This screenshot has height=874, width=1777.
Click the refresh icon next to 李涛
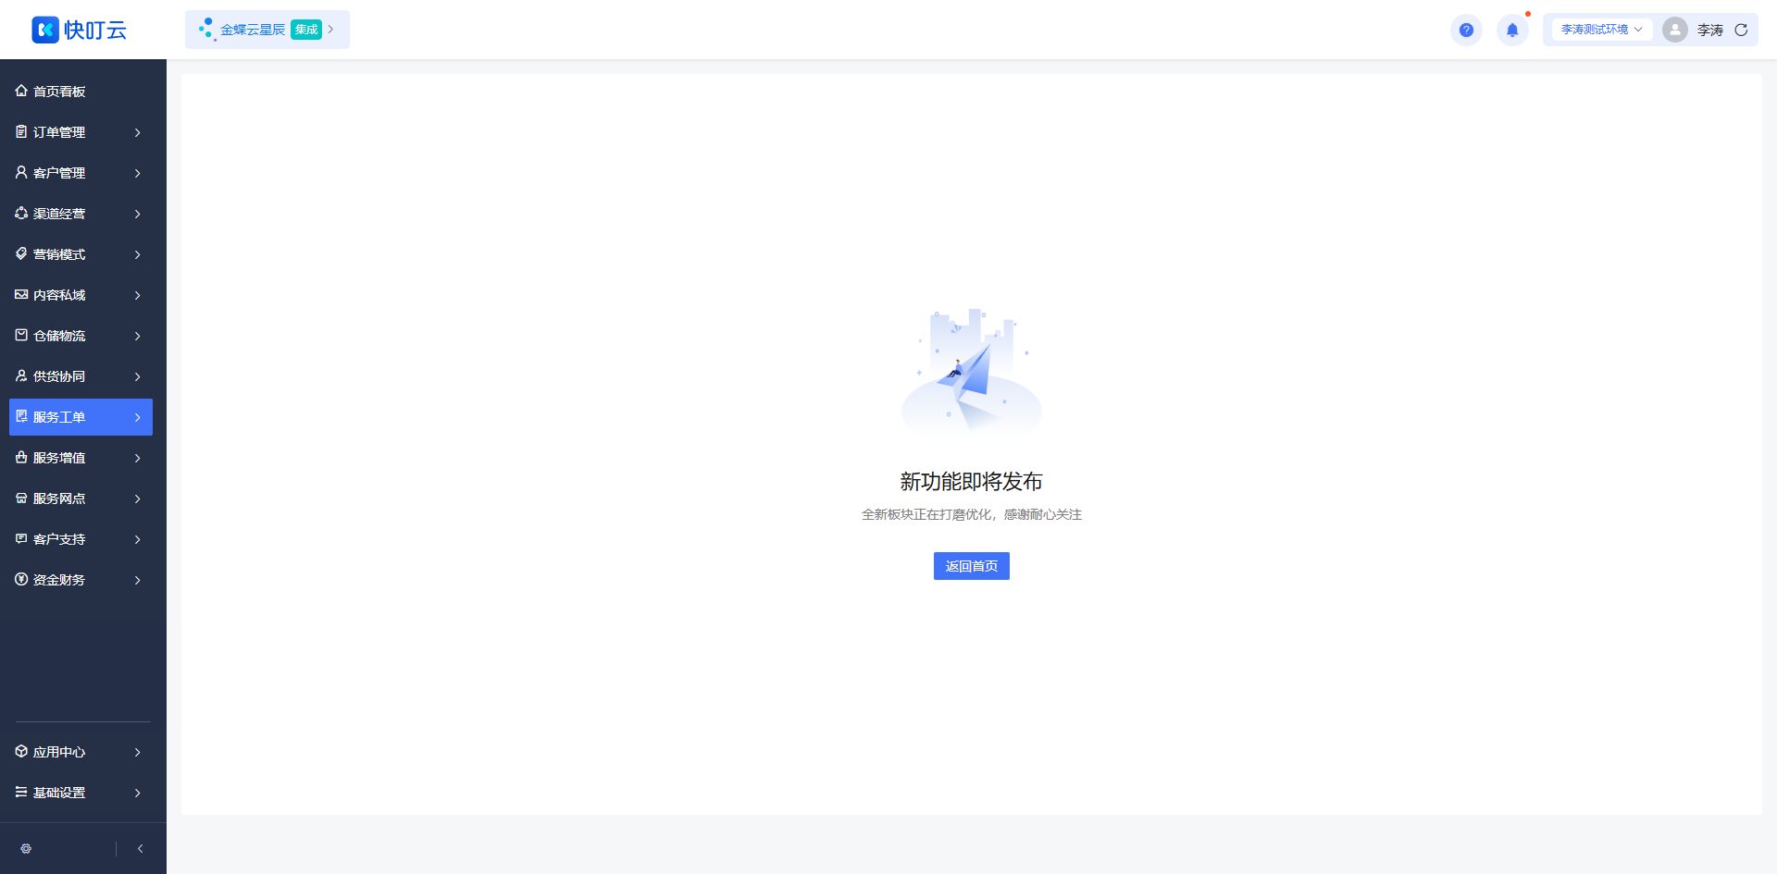pyautogui.click(x=1741, y=30)
